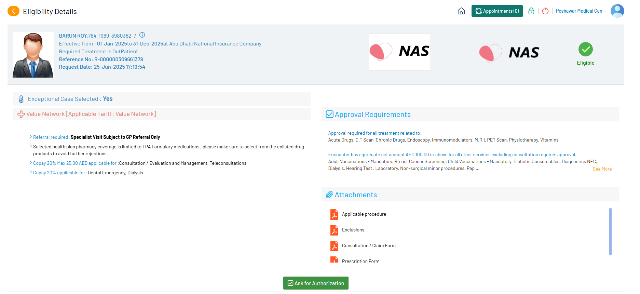Click the Request Date 25-Jun-2025 text
The image size is (640, 294).
coord(102,67)
